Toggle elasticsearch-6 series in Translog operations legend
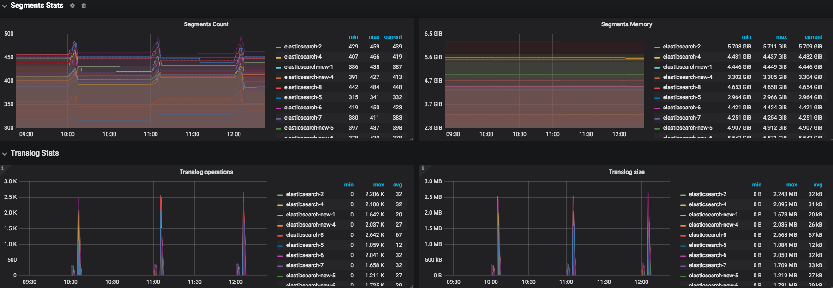The image size is (833, 288). pyautogui.click(x=305, y=255)
